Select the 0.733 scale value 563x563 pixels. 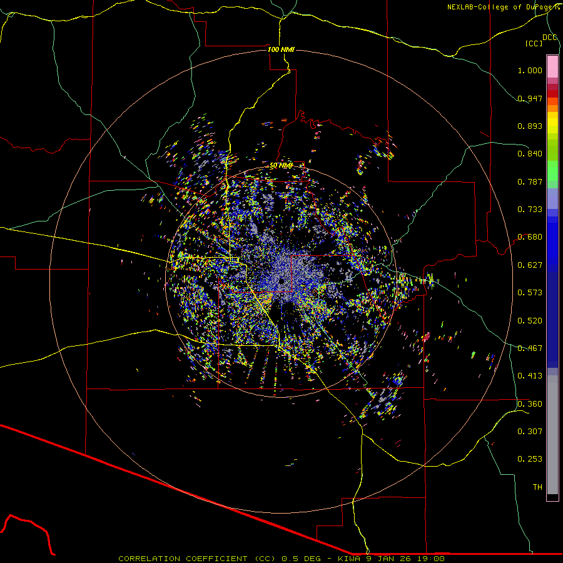(530, 210)
